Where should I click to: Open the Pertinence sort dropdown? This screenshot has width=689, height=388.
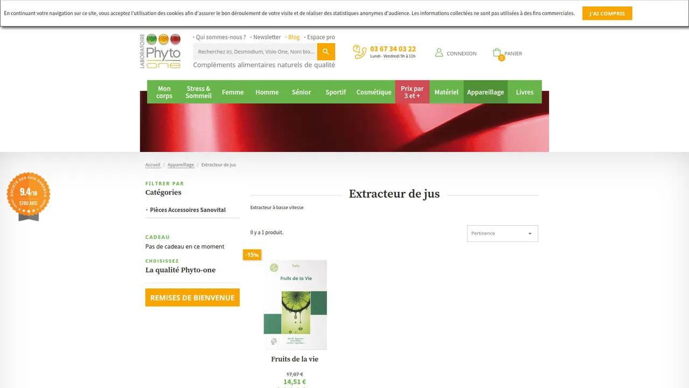(x=502, y=233)
